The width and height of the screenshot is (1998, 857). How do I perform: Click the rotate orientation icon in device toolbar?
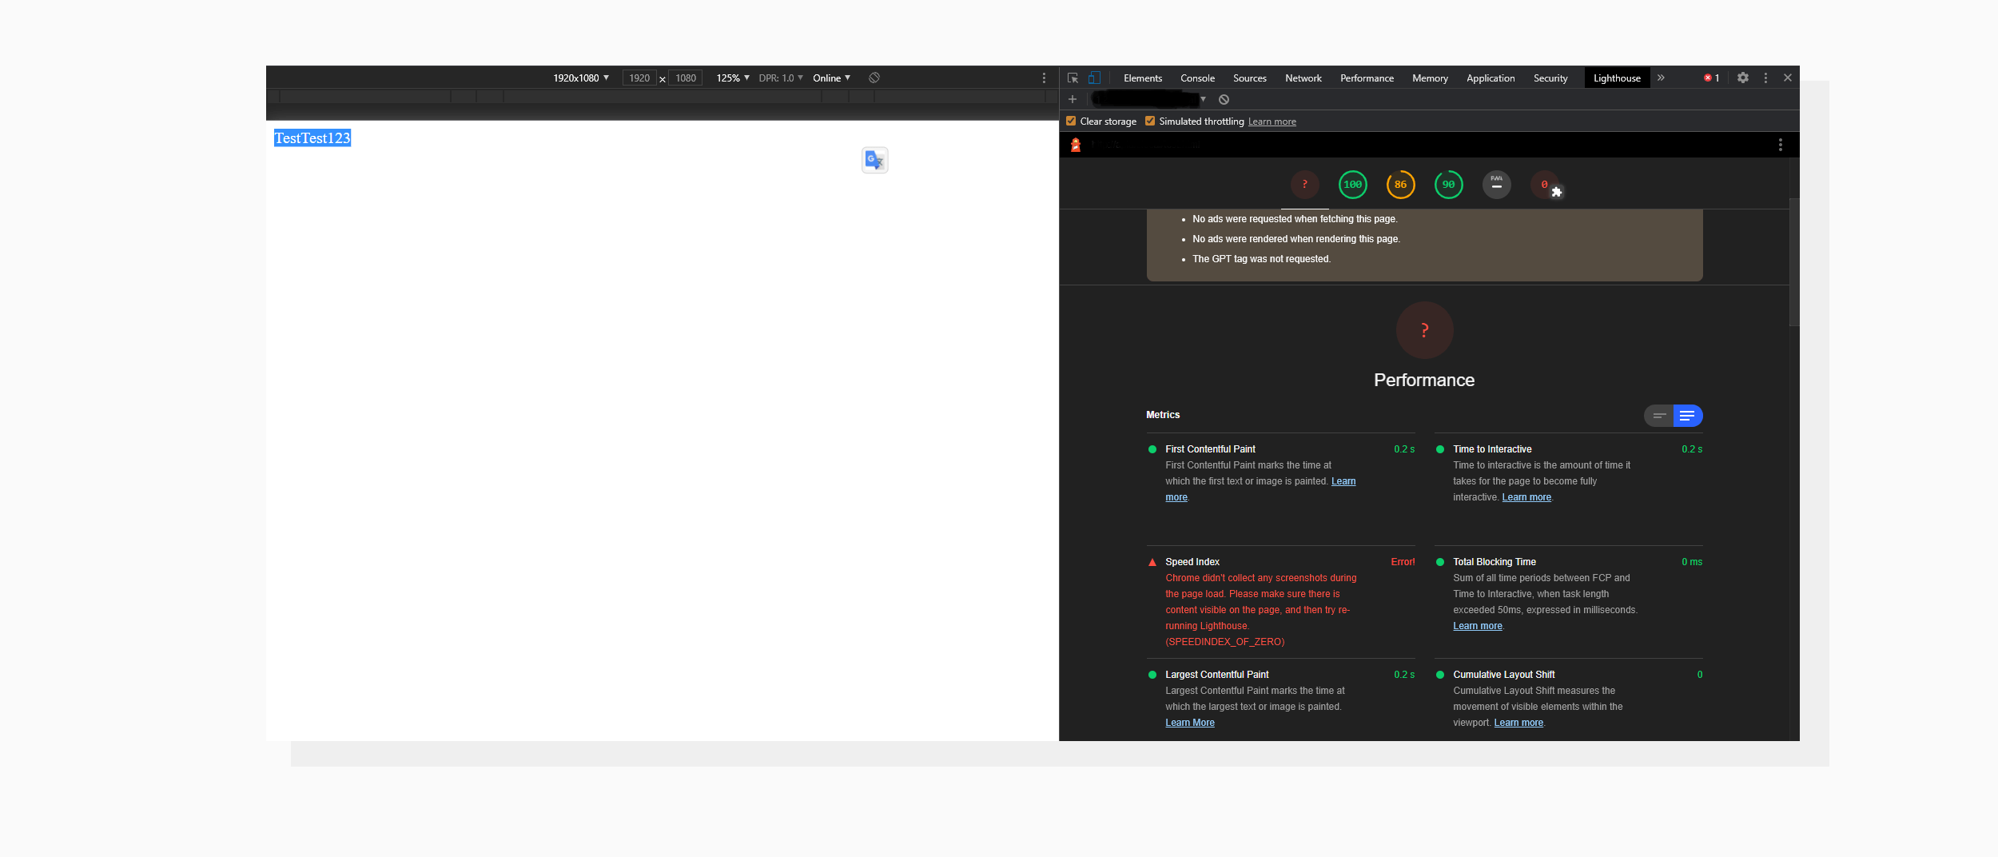[x=874, y=78]
